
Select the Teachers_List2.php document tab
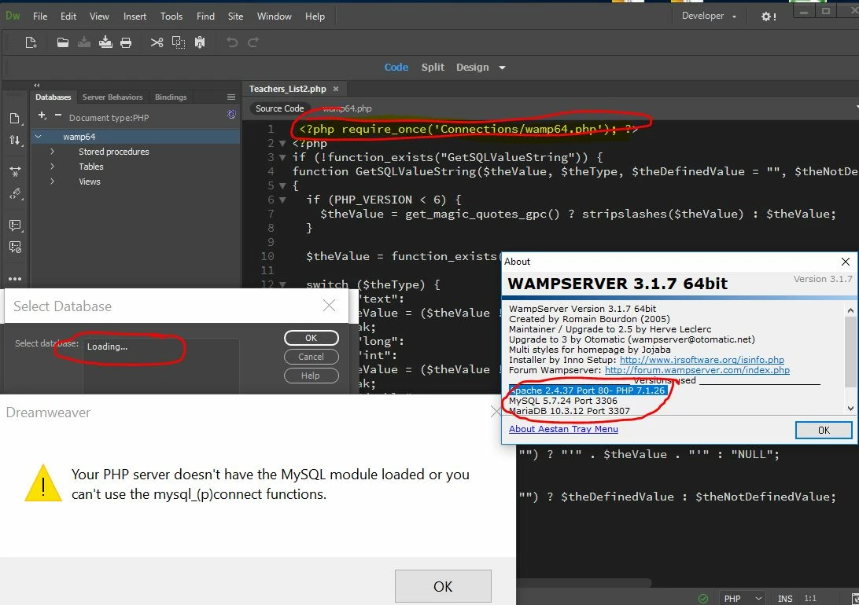pyautogui.click(x=288, y=89)
